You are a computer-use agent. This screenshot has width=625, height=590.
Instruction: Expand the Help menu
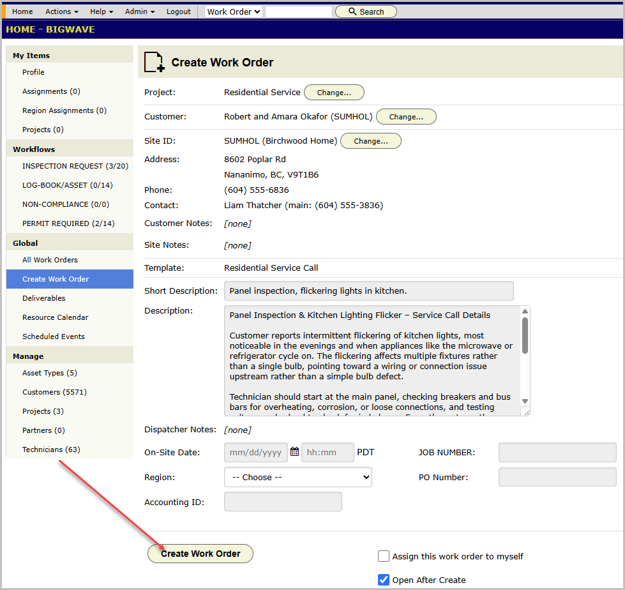tap(102, 11)
